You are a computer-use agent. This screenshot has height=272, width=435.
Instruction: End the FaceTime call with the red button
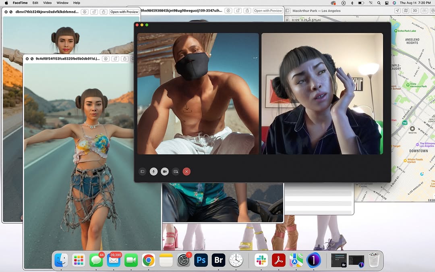(186, 171)
